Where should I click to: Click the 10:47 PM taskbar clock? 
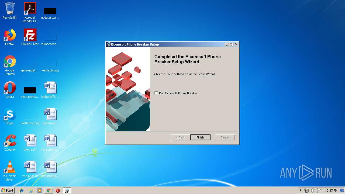(331, 190)
